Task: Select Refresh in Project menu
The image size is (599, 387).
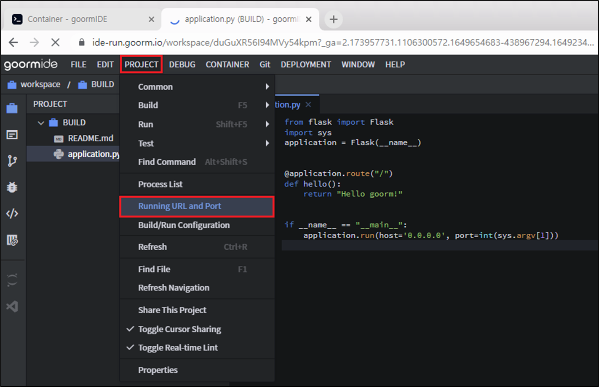Action: point(197,247)
